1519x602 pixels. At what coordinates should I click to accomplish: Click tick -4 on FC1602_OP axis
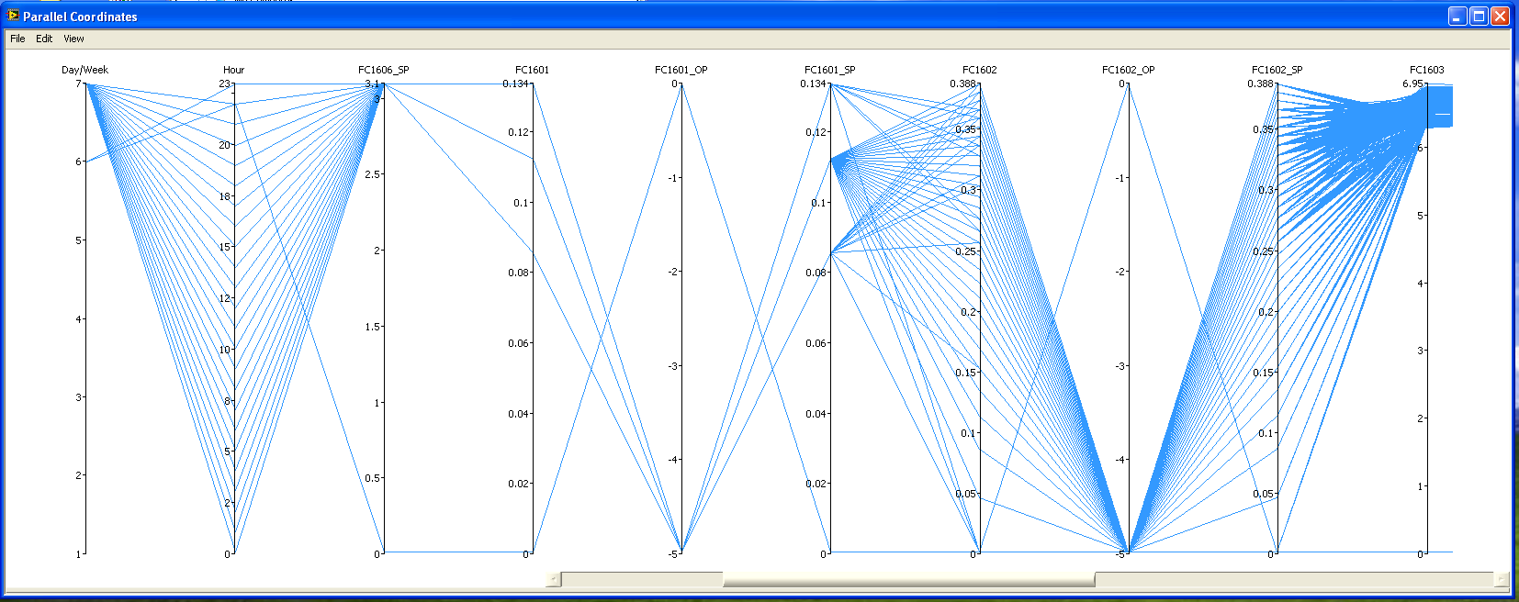pos(1120,460)
